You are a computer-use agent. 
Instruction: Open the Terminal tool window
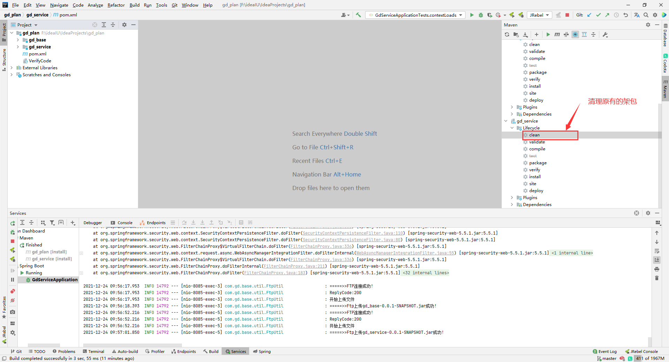[93, 351]
